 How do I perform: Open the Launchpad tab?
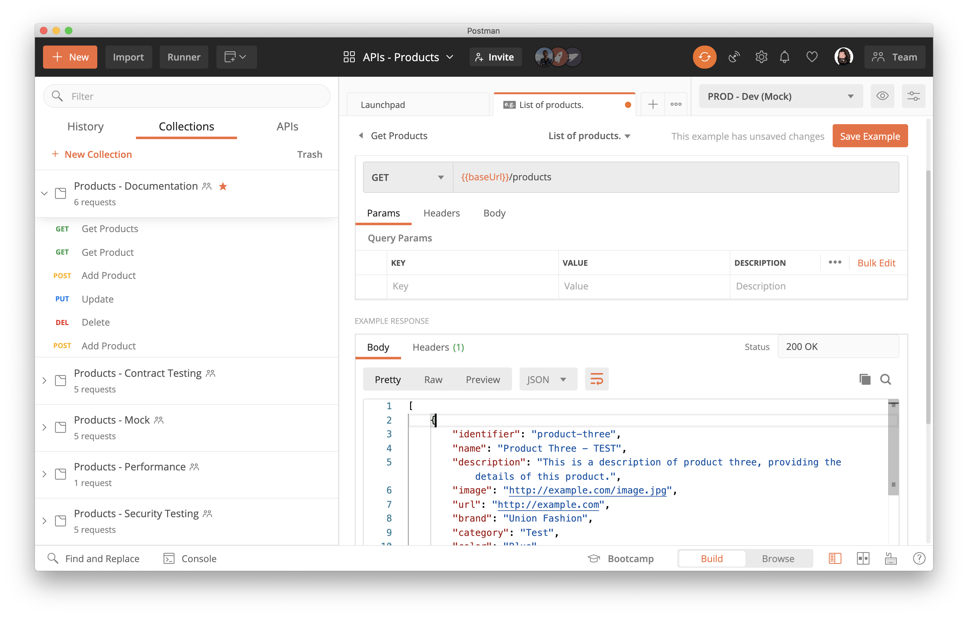(418, 104)
